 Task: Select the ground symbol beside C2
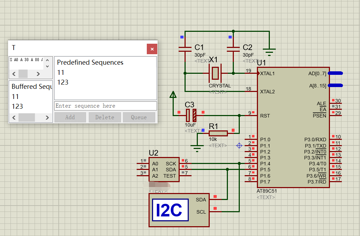point(269,52)
